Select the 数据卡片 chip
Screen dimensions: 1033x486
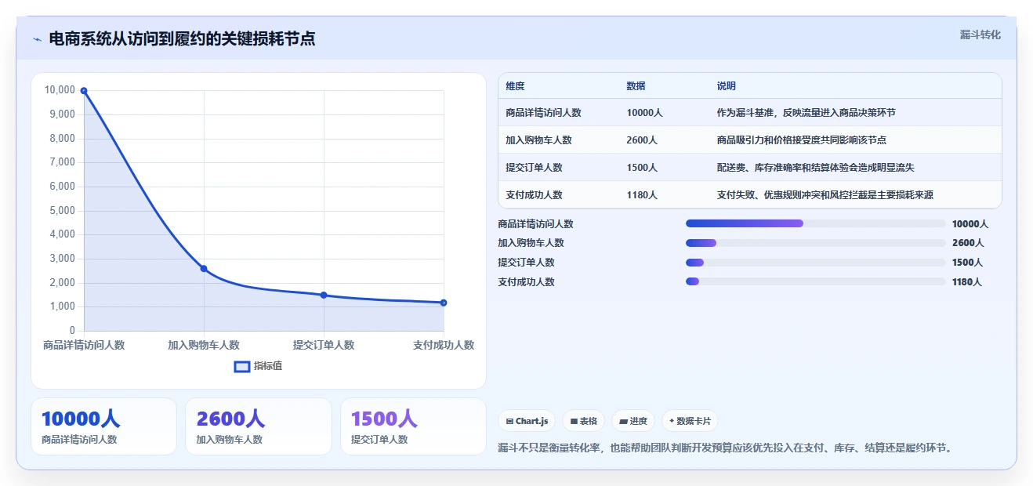[690, 421]
